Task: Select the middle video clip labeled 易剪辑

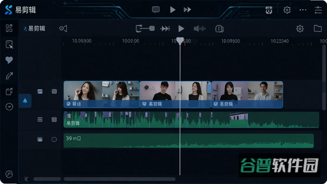Action: (x=175, y=94)
